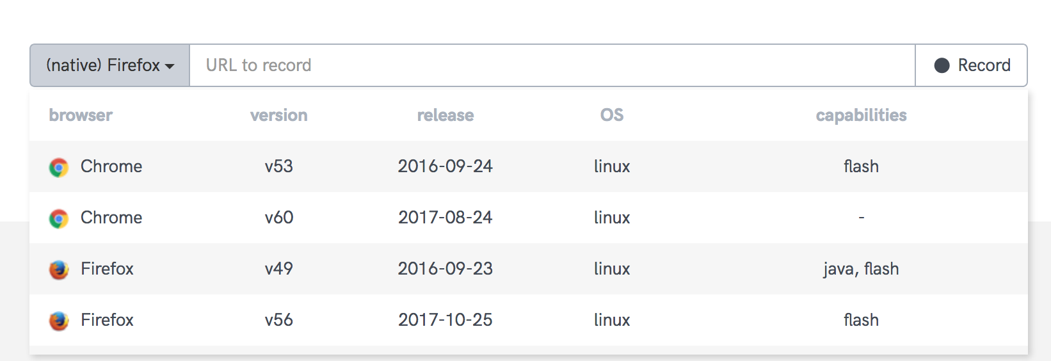
Task: Click the Firefox v49 browser icon
Action: coord(59,269)
